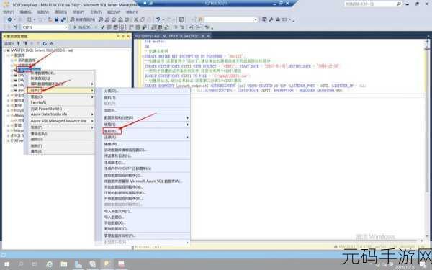Click the Display Estimated Execution Plan icon
The height and width of the screenshot is (270, 432).
pyautogui.click(x=109, y=27)
